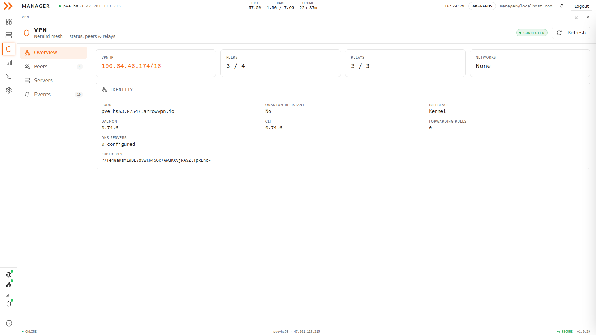Image resolution: width=596 pixels, height=335 pixels.
Task: Open the signal bars monitoring icon in sidebar
Action: tap(9, 63)
